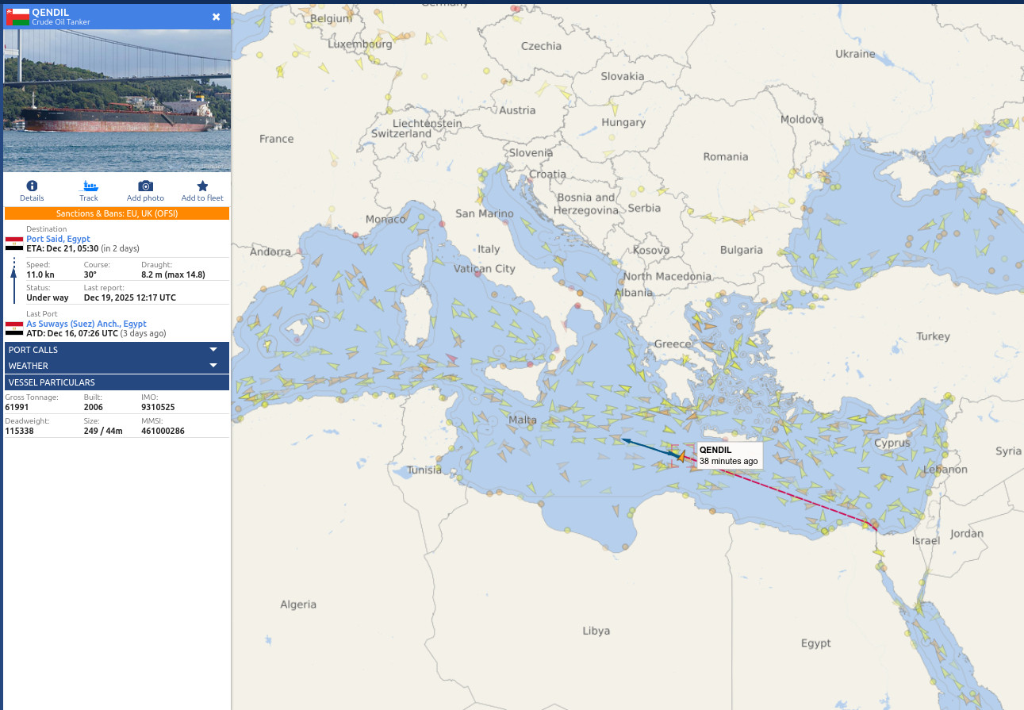This screenshot has height=710, width=1024.
Task: Click the speed value 11.0 kn
Action: click(x=40, y=274)
